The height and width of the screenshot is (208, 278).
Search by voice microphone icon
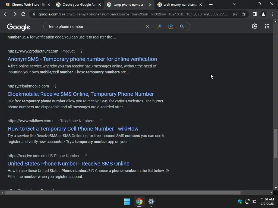pyautogui.click(x=160, y=27)
